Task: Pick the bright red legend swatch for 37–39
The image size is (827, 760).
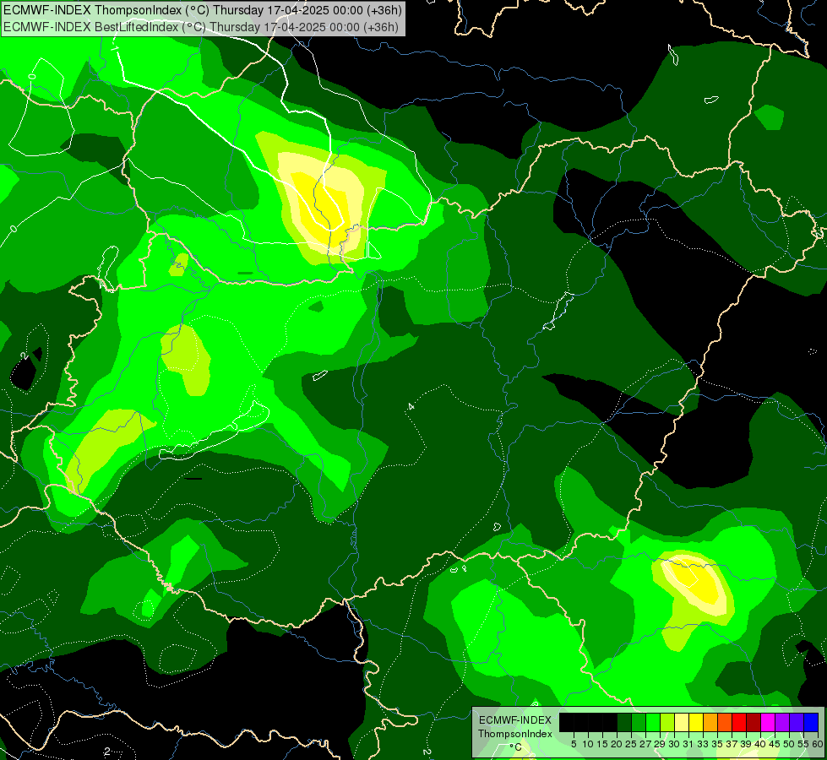Action: tap(739, 722)
